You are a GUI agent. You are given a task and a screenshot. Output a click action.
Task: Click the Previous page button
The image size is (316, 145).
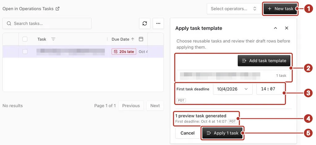click(131, 106)
